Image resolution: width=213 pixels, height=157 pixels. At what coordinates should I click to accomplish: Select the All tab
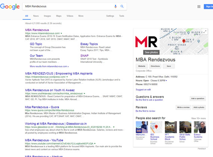(27, 16)
